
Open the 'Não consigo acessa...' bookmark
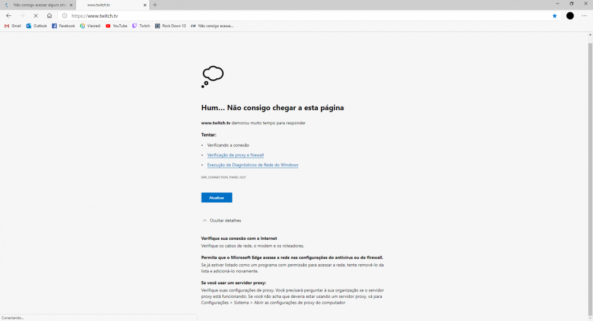pos(212,26)
